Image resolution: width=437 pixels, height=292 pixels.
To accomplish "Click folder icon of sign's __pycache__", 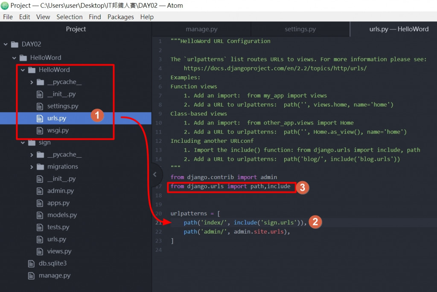I will click(41, 155).
